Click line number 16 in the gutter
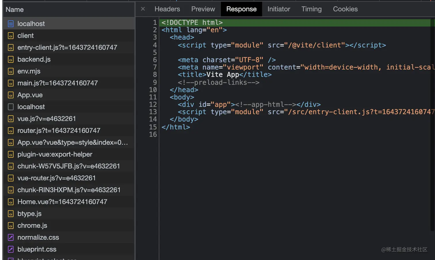The height and width of the screenshot is (260, 435). [153, 134]
